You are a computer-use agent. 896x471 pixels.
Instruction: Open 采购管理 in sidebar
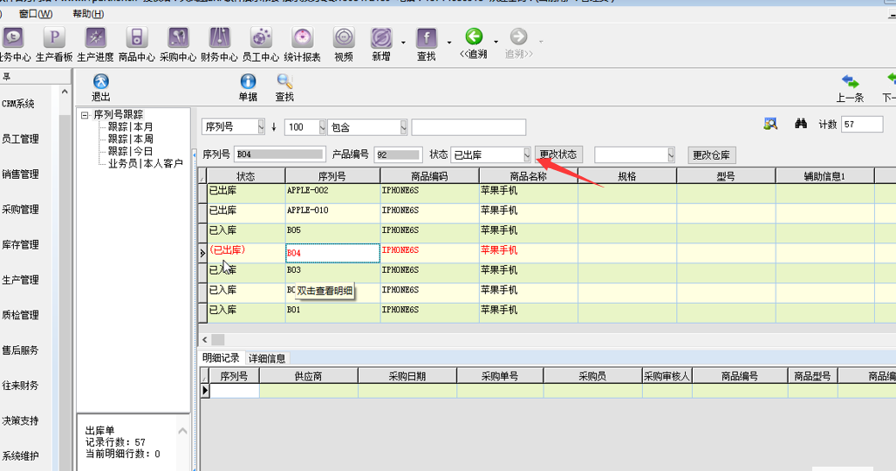[20, 209]
